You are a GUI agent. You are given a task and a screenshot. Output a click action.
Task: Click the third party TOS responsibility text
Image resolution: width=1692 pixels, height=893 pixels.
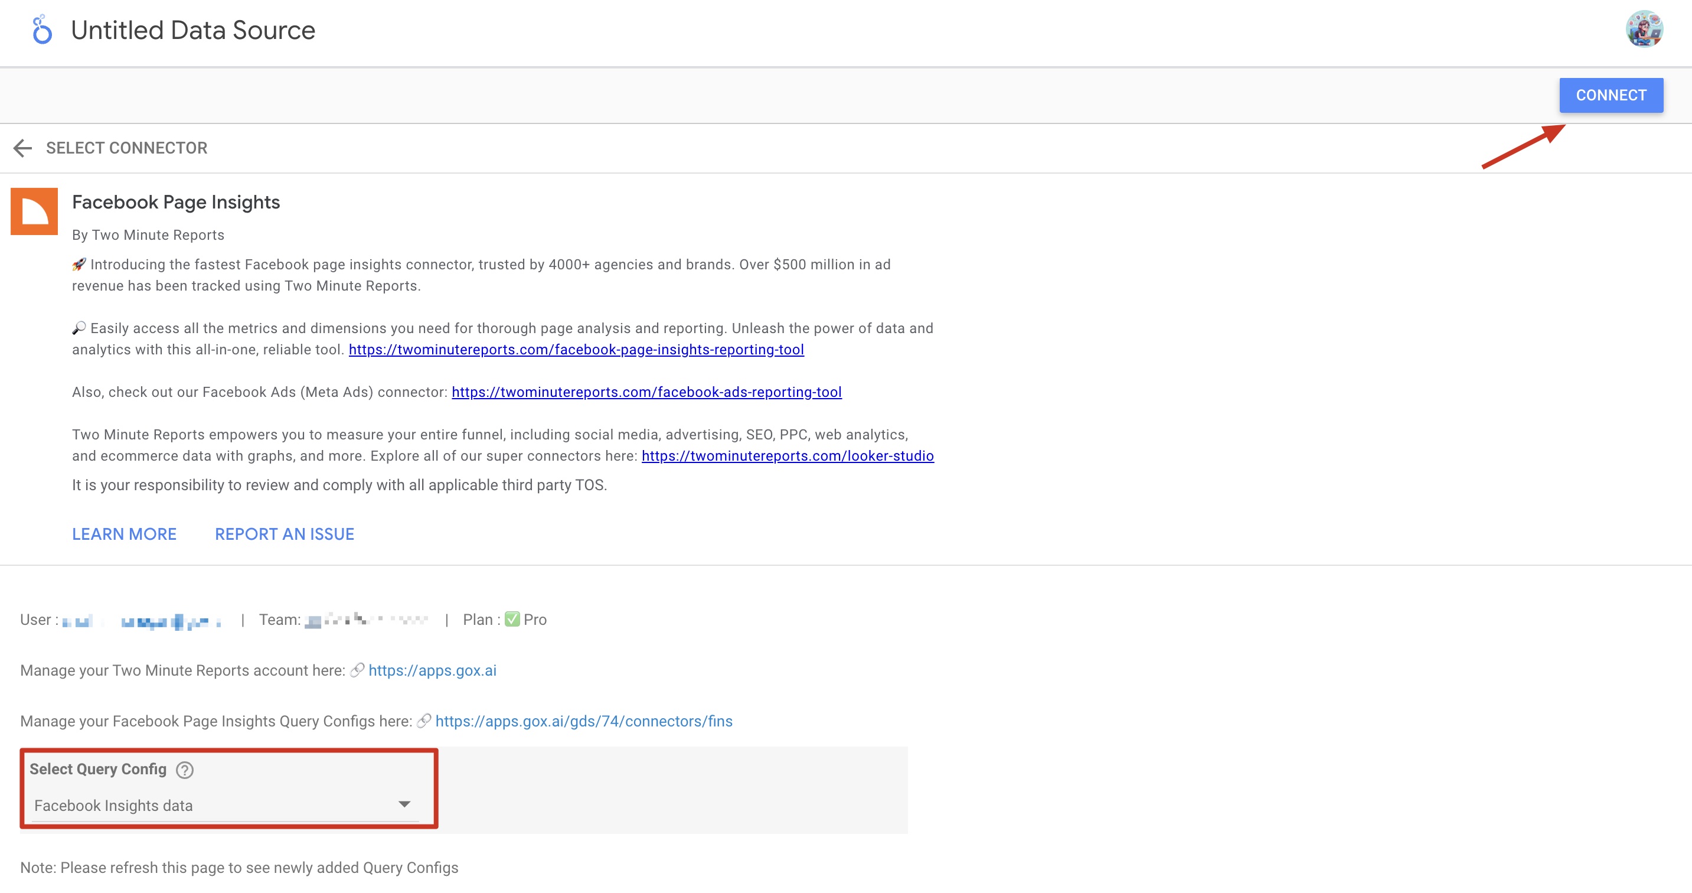(x=339, y=485)
